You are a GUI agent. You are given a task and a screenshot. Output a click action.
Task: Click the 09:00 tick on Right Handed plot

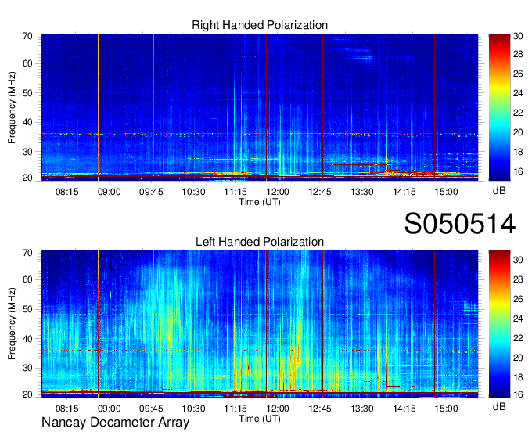110,192
